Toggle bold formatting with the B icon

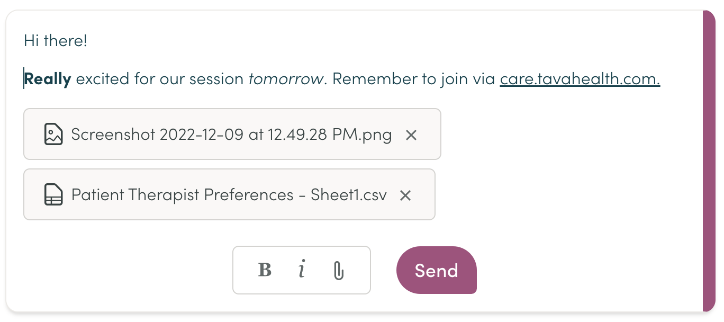coord(265,270)
